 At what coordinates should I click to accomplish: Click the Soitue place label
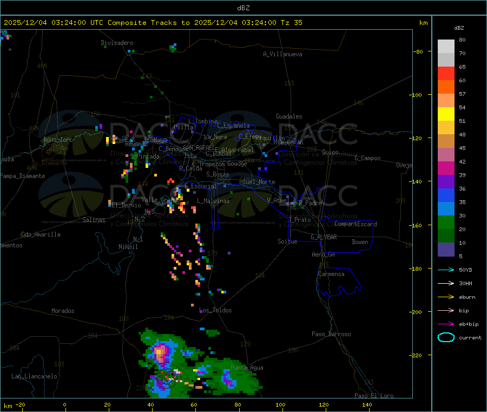pos(288,241)
